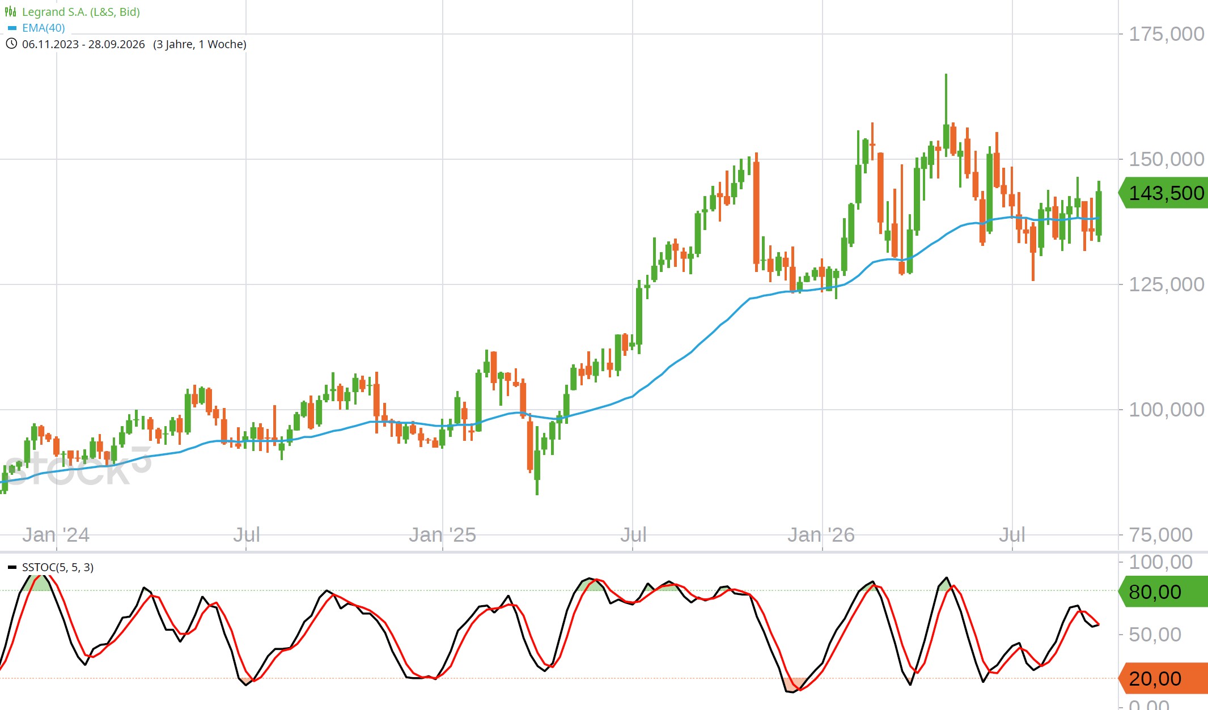This screenshot has height=710, width=1208.
Task: Click the Jan '24 time axis label
Action: [56, 534]
